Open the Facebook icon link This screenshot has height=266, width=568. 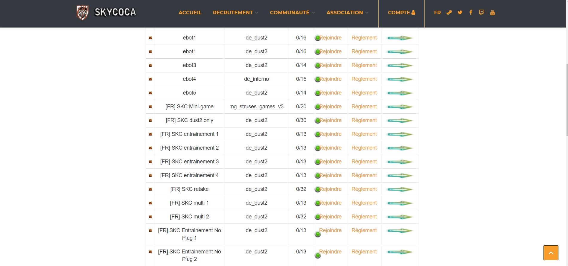coord(471,13)
